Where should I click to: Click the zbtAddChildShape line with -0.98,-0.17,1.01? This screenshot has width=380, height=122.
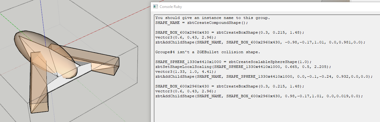pyautogui.click(x=260, y=42)
